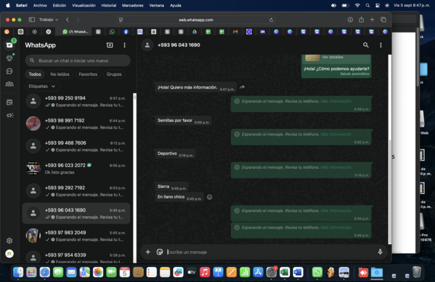Open the Marcadores menu
Screen dimensions: 435x282
(132, 5)
